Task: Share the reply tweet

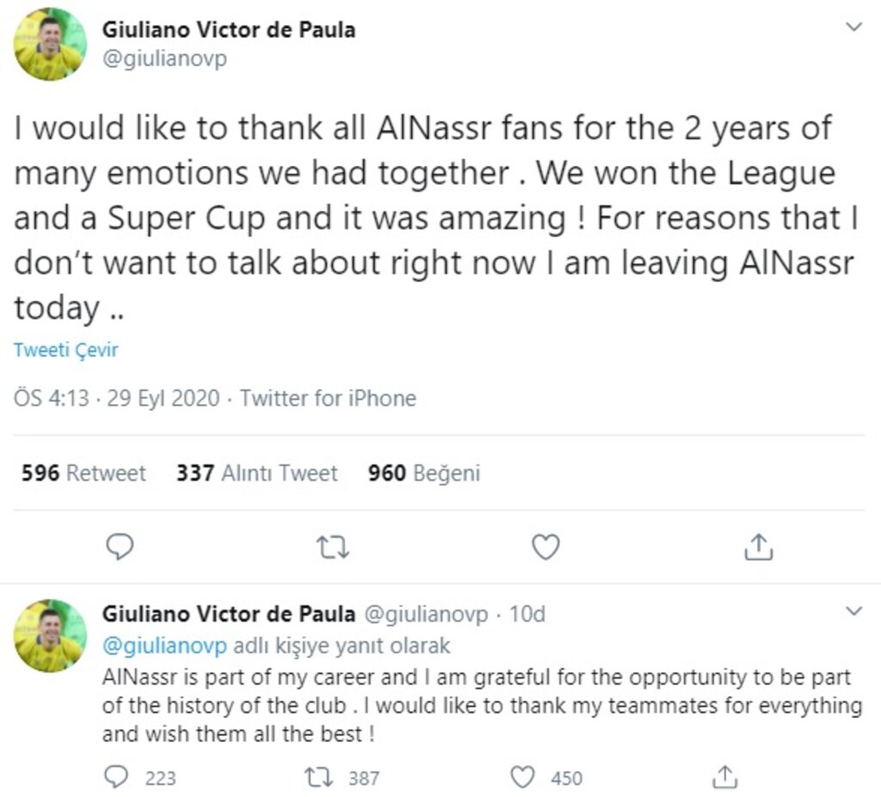Action: pyautogui.click(x=725, y=777)
